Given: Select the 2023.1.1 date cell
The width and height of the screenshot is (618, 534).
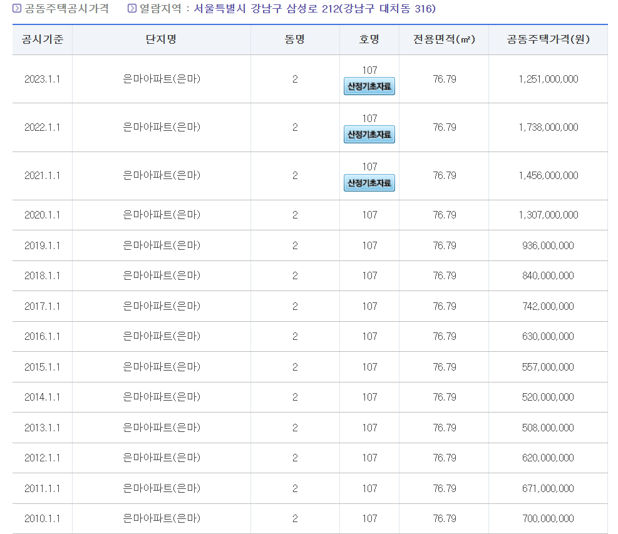Looking at the screenshot, I should pos(41,79).
